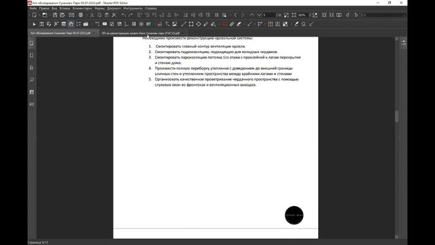Toggle snap to grid icon
This screenshot has height=245, width=435.
tap(224, 15)
